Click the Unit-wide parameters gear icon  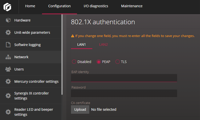[8, 32]
